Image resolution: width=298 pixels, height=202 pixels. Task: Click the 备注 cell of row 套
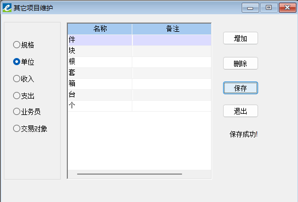[x=172, y=73]
